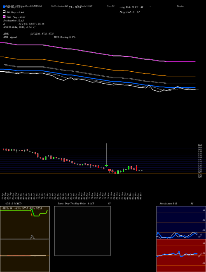
Task: Open the ADX and MACD indicator chart
Action: pos(25,239)
